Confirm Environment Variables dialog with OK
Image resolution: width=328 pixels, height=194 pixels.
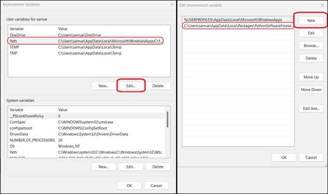(129, 186)
